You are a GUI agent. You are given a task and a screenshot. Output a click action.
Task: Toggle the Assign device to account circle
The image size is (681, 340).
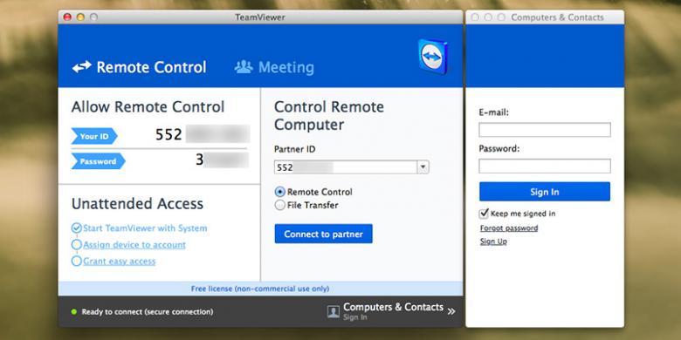(77, 245)
